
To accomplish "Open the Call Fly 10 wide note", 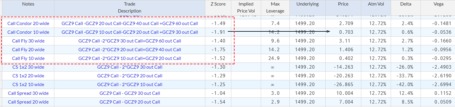I will coord(28,58).
